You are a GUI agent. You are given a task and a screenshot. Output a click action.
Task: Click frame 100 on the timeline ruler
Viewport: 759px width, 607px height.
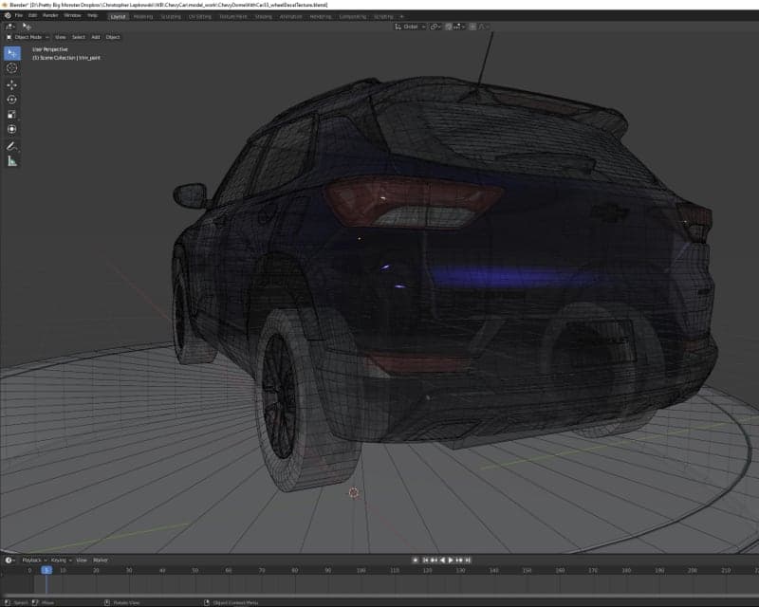361,570
